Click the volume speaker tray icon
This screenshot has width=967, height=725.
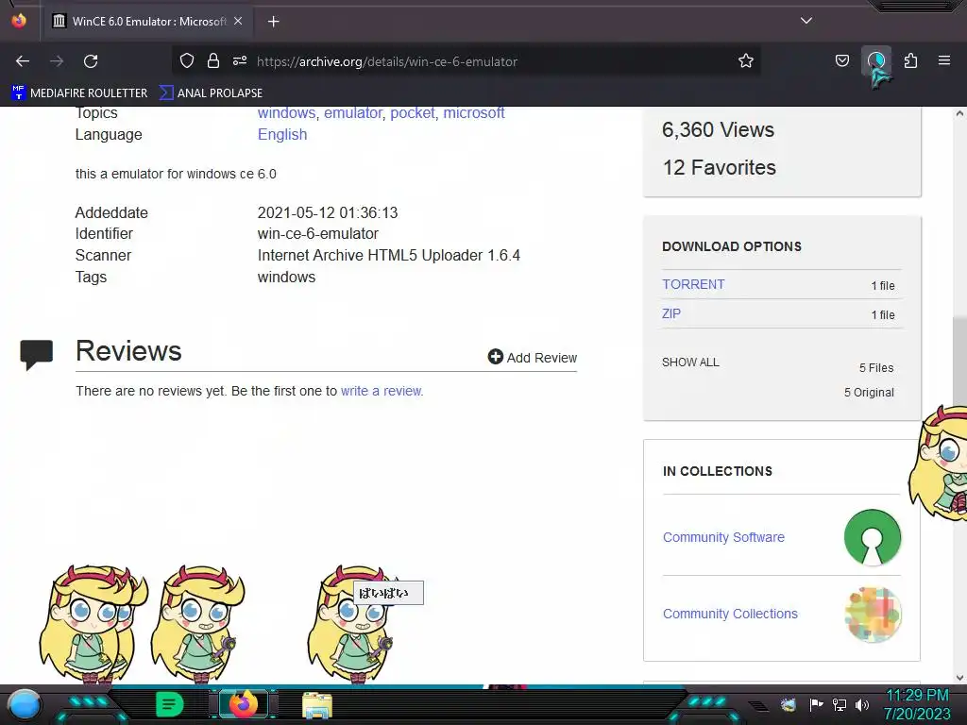coord(862,704)
